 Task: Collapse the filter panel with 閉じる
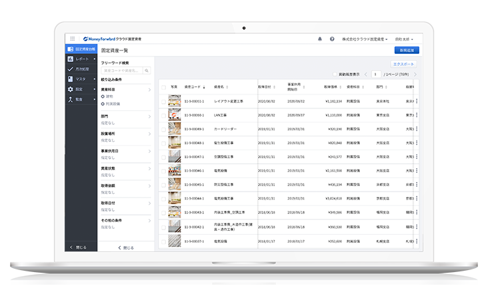[126, 247]
